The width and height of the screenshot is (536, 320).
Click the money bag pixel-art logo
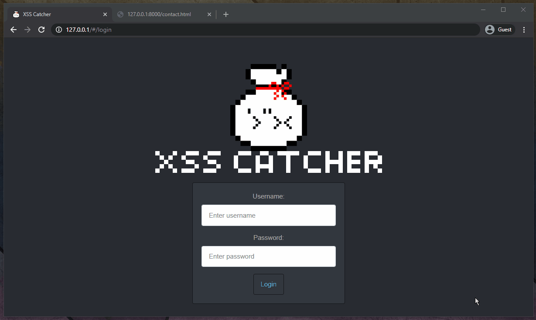click(269, 107)
